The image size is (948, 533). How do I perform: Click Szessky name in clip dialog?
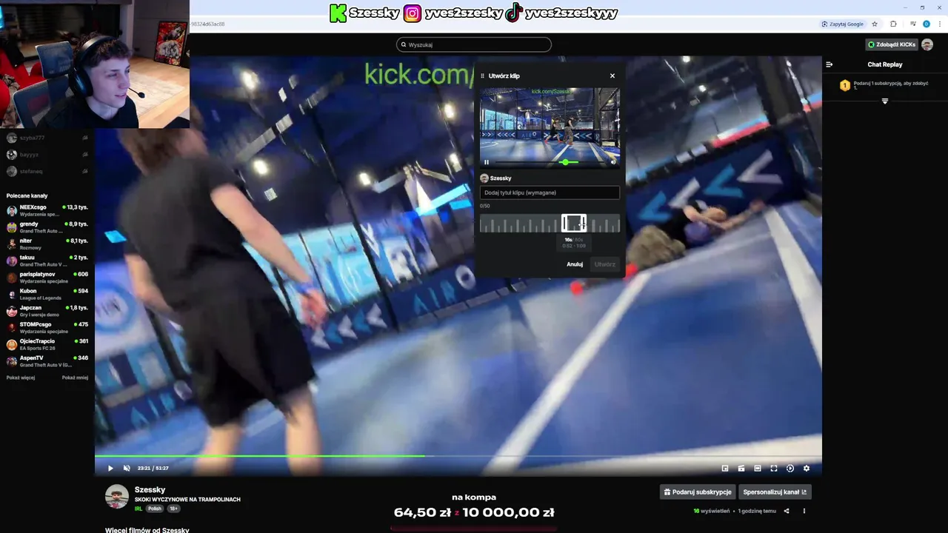pos(501,178)
